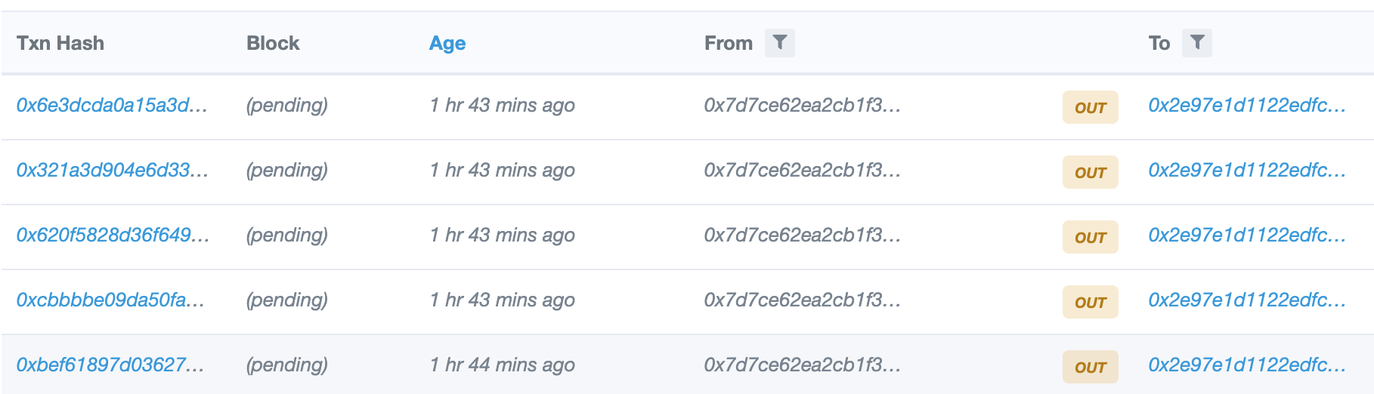The image size is (1374, 394).
Task: Open transaction hash 0x6e3dcda0a15a3d…
Action: pos(112,105)
